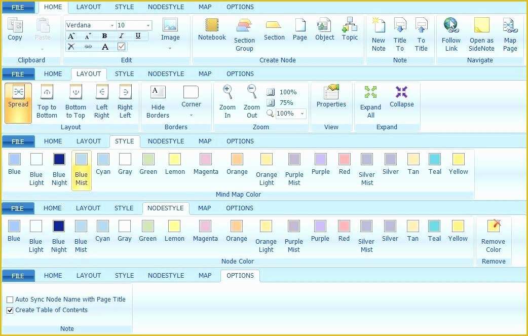Click the selected NODESTYLE tab
The width and height of the screenshot is (528, 336).
[165, 208]
